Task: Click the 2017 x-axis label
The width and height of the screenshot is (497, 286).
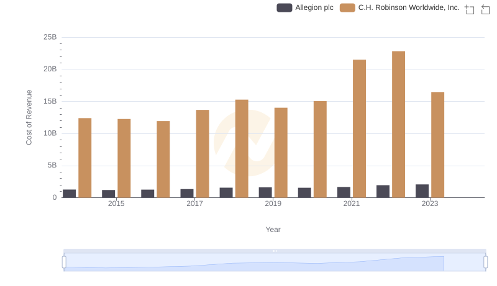Action: click(194, 203)
